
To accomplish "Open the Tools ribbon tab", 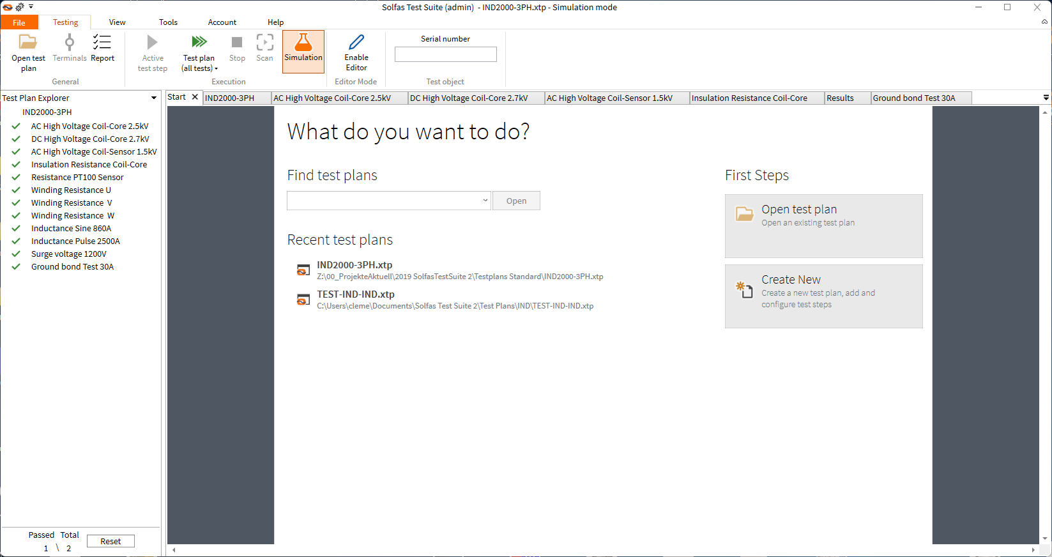I will (168, 22).
